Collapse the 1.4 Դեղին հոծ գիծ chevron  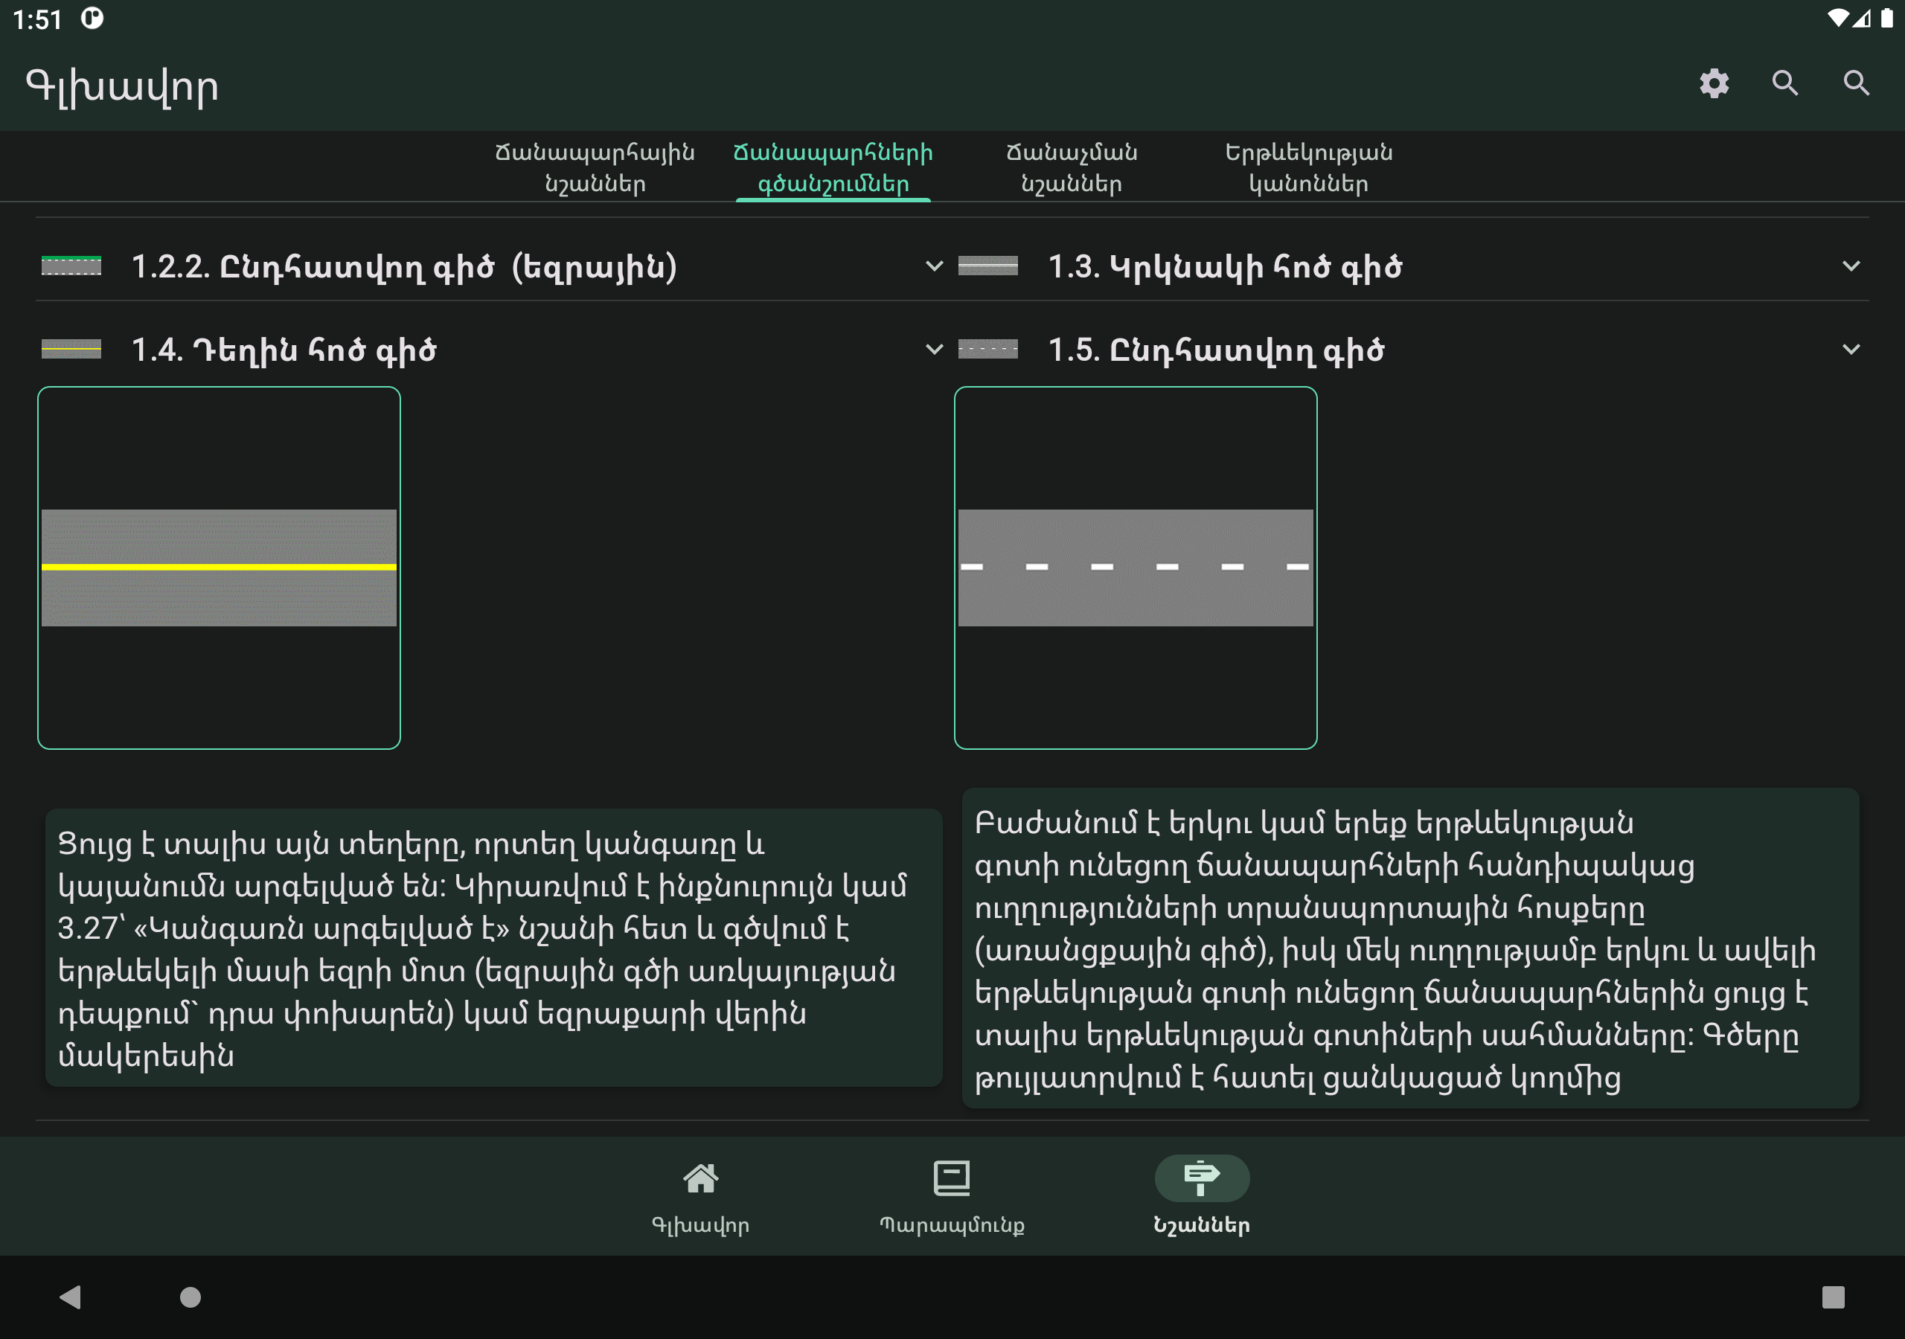(934, 350)
